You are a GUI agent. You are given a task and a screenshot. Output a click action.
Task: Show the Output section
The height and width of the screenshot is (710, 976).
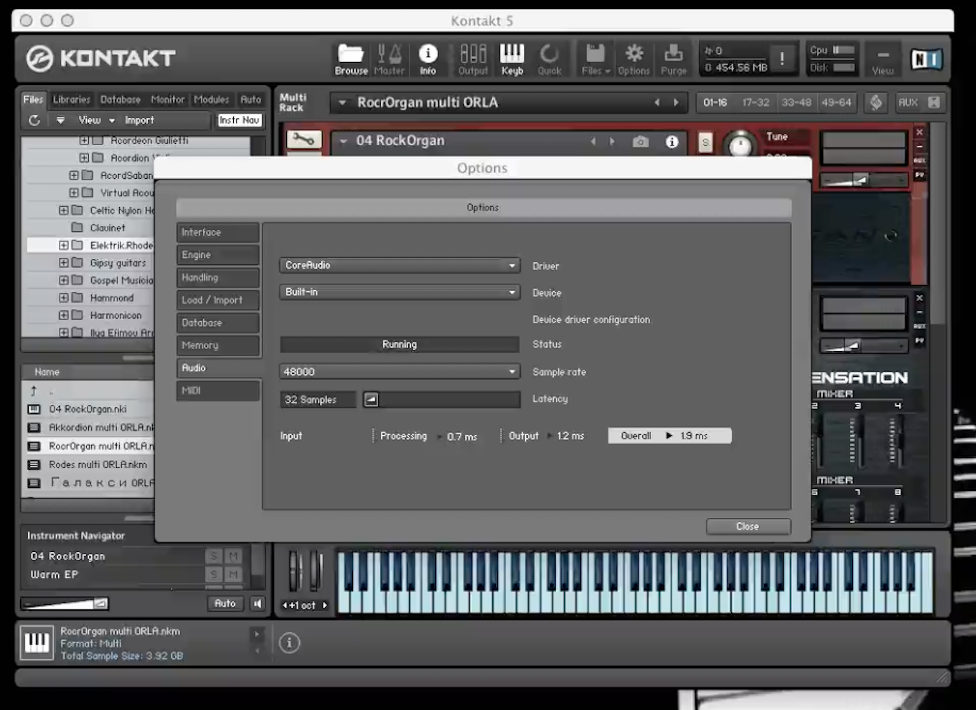pos(473,60)
